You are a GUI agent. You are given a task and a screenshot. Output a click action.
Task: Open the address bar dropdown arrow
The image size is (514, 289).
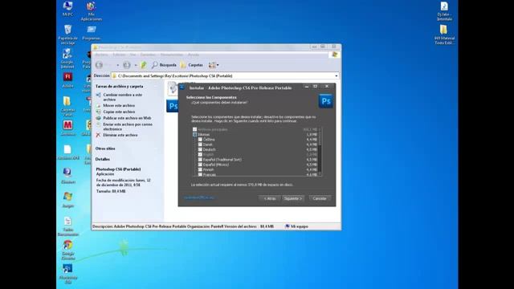click(337, 76)
